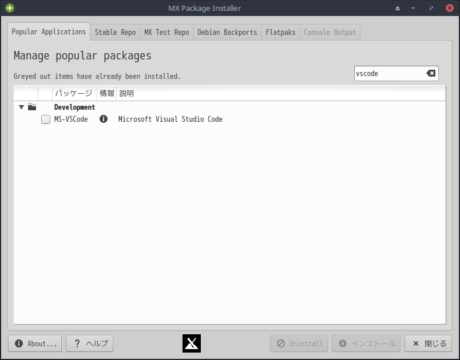Open the MX Test Repo tab

pos(166,32)
